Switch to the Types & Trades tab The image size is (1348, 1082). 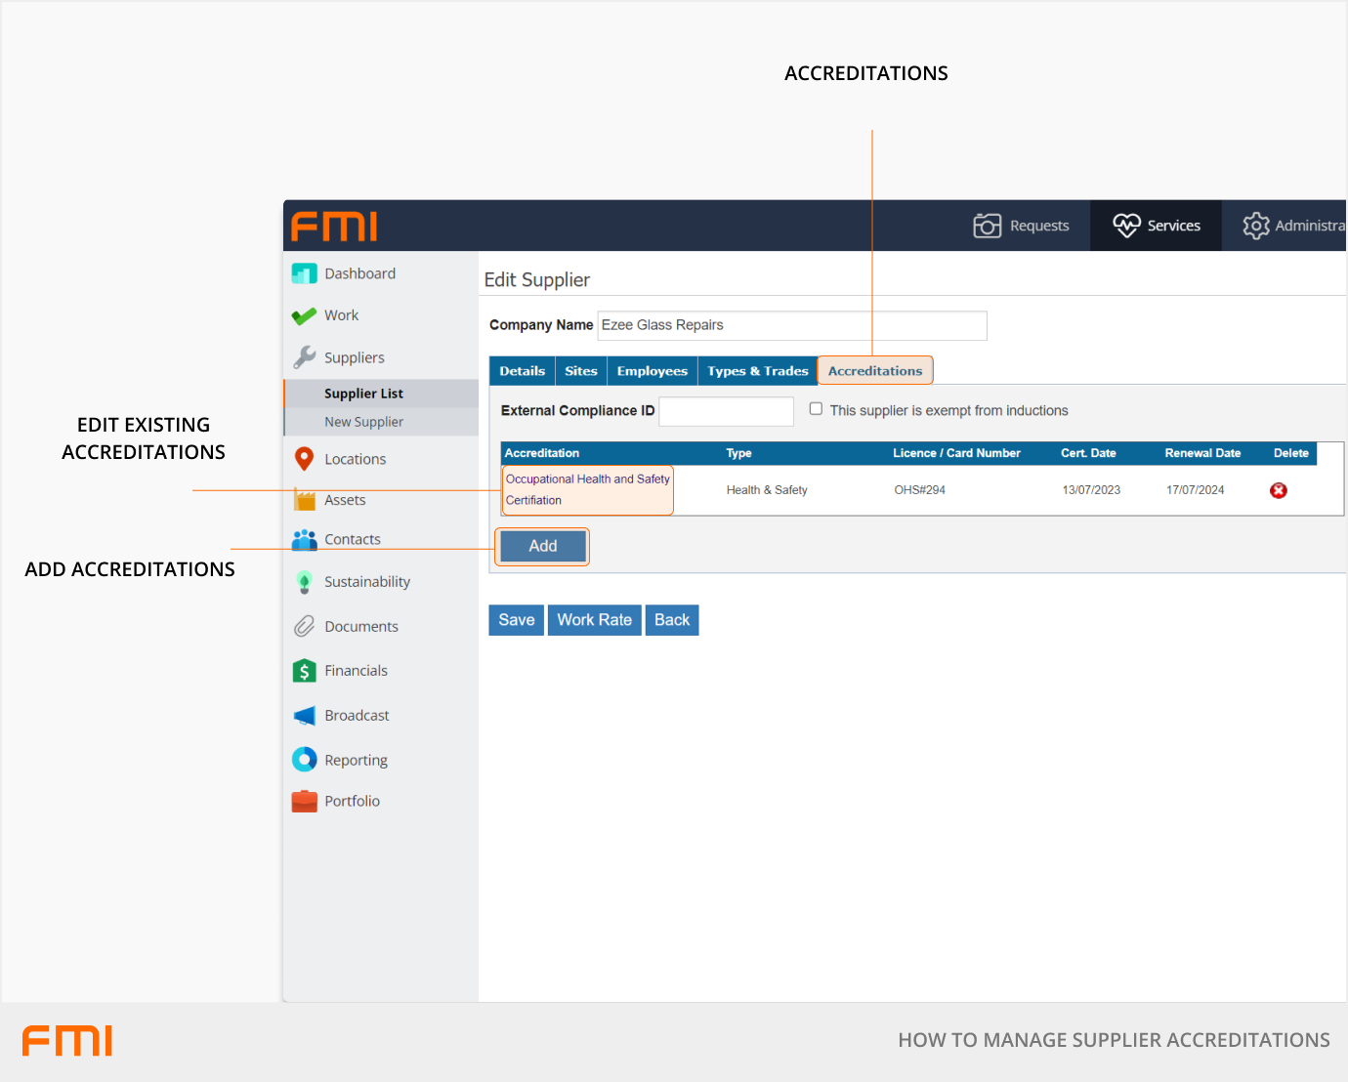(x=757, y=371)
